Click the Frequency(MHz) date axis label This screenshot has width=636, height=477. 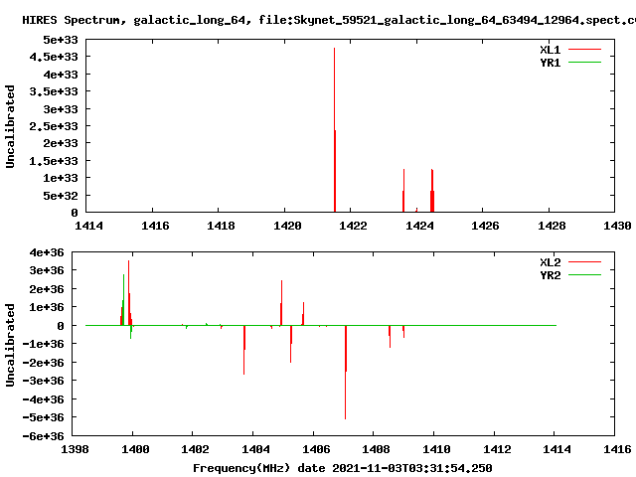coord(342,468)
